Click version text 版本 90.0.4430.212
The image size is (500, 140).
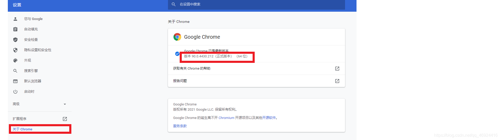click(x=199, y=56)
